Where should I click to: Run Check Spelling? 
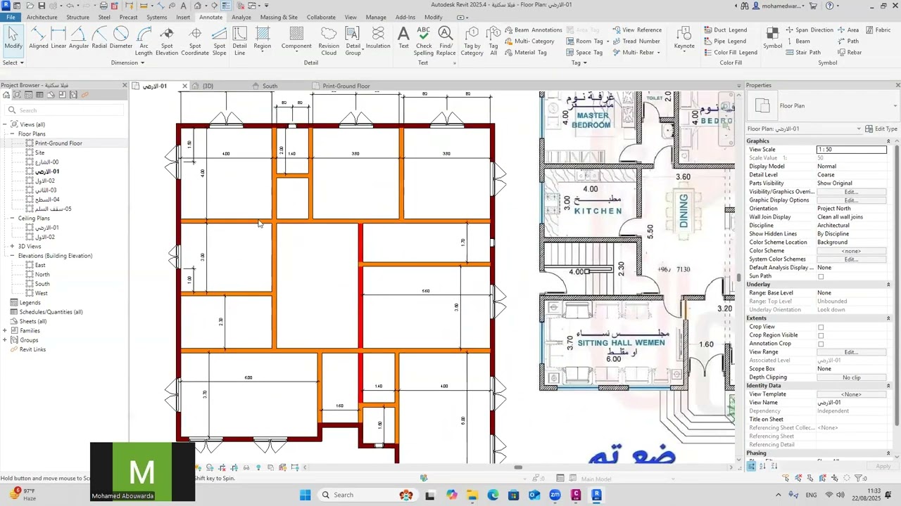pyautogui.click(x=424, y=41)
